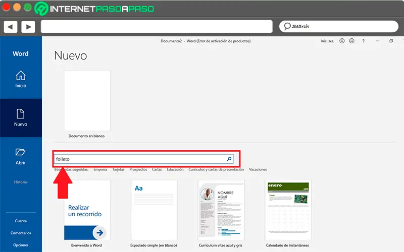This screenshot has height=252, width=404.
Task: Click the Inic. ses. sign-in link
Action: (x=327, y=41)
